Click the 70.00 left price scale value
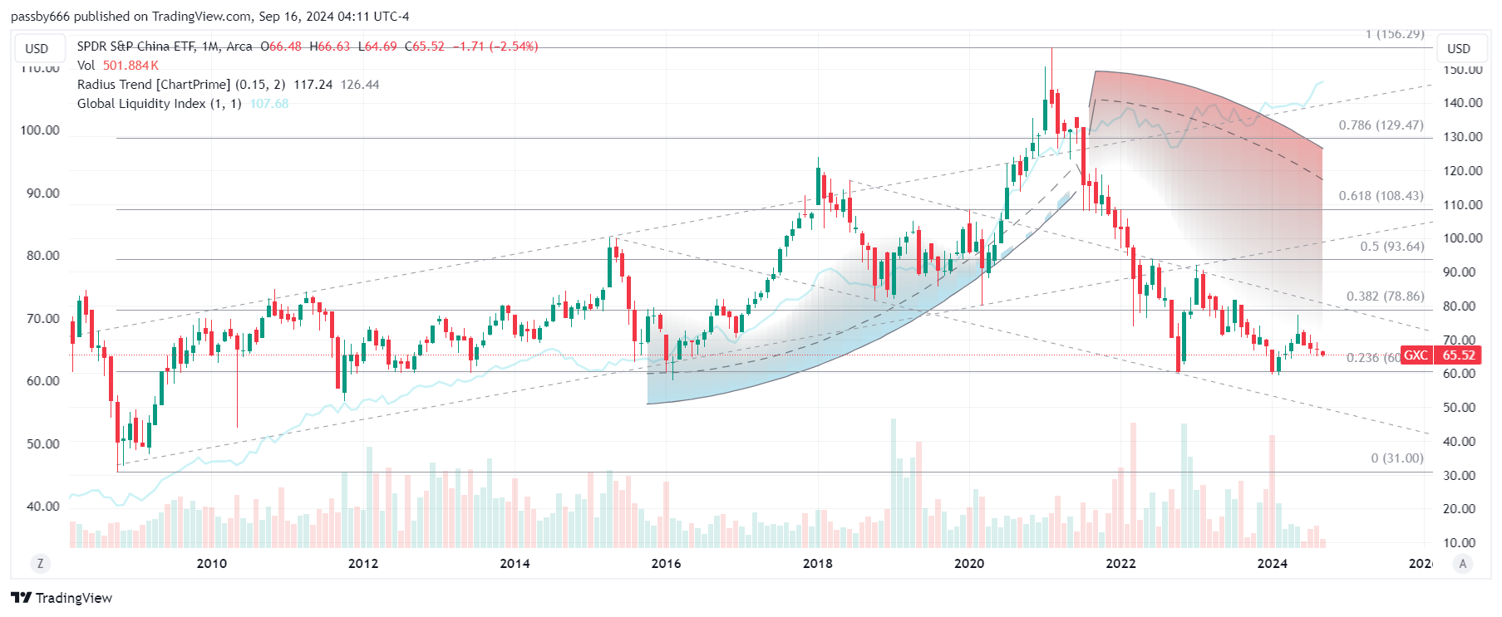The width and height of the screenshot is (1502, 617). coord(43,319)
